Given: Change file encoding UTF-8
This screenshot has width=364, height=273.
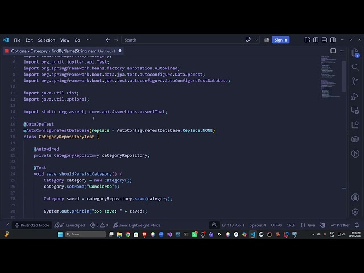Looking at the screenshot, I should pos(276,225).
